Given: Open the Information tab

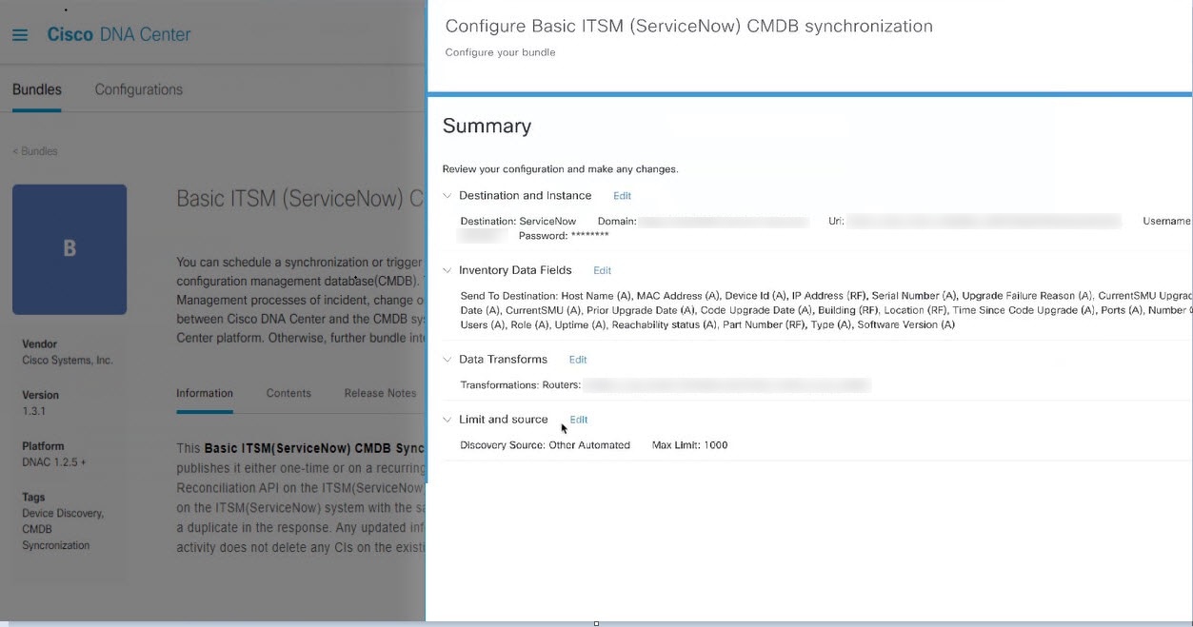Looking at the screenshot, I should (x=205, y=393).
